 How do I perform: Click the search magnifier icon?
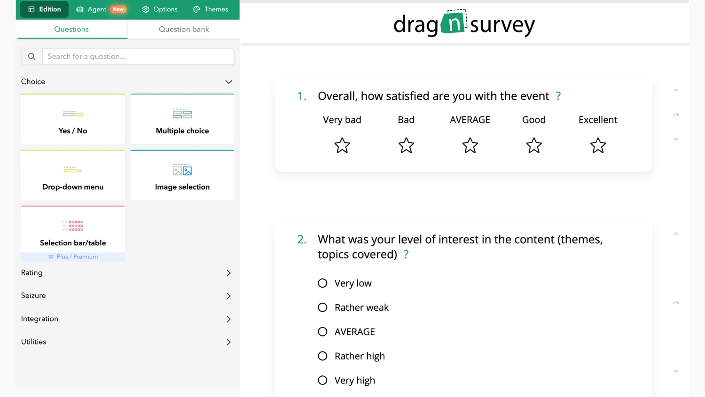click(31, 56)
